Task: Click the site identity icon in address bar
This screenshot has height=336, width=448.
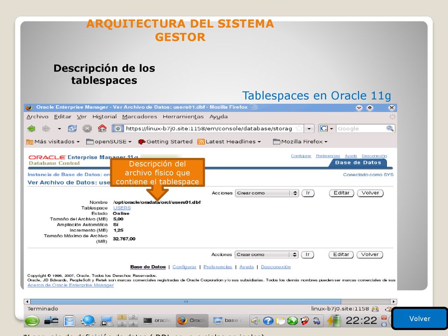Action: [x=118, y=129]
